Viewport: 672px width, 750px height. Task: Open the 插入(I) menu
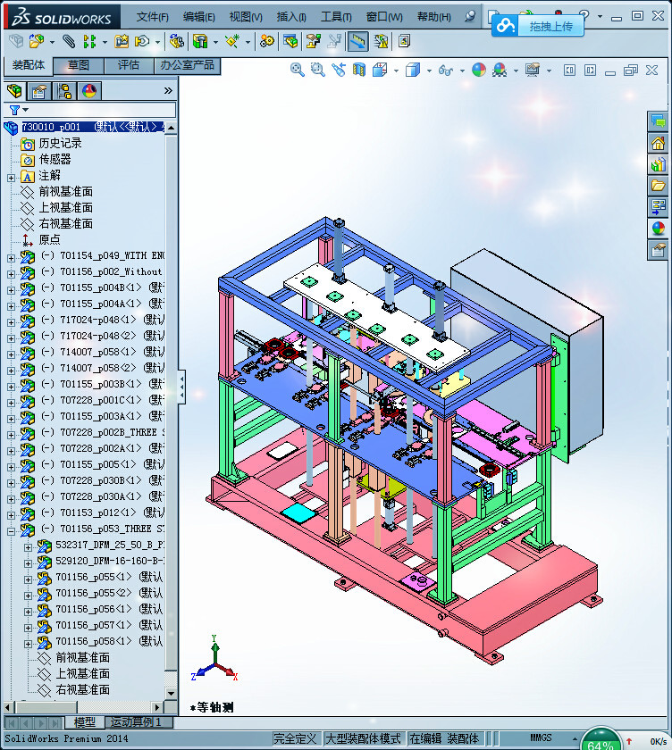[291, 17]
